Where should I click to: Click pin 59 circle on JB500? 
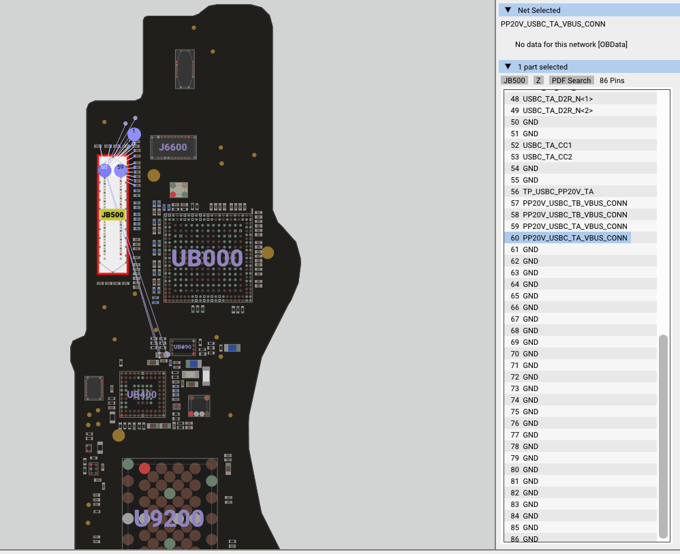click(121, 169)
